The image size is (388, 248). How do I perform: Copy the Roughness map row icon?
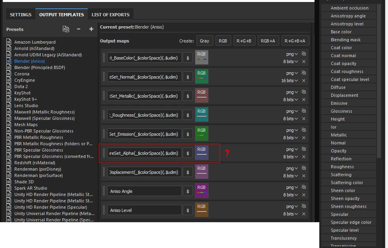pos(304,111)
